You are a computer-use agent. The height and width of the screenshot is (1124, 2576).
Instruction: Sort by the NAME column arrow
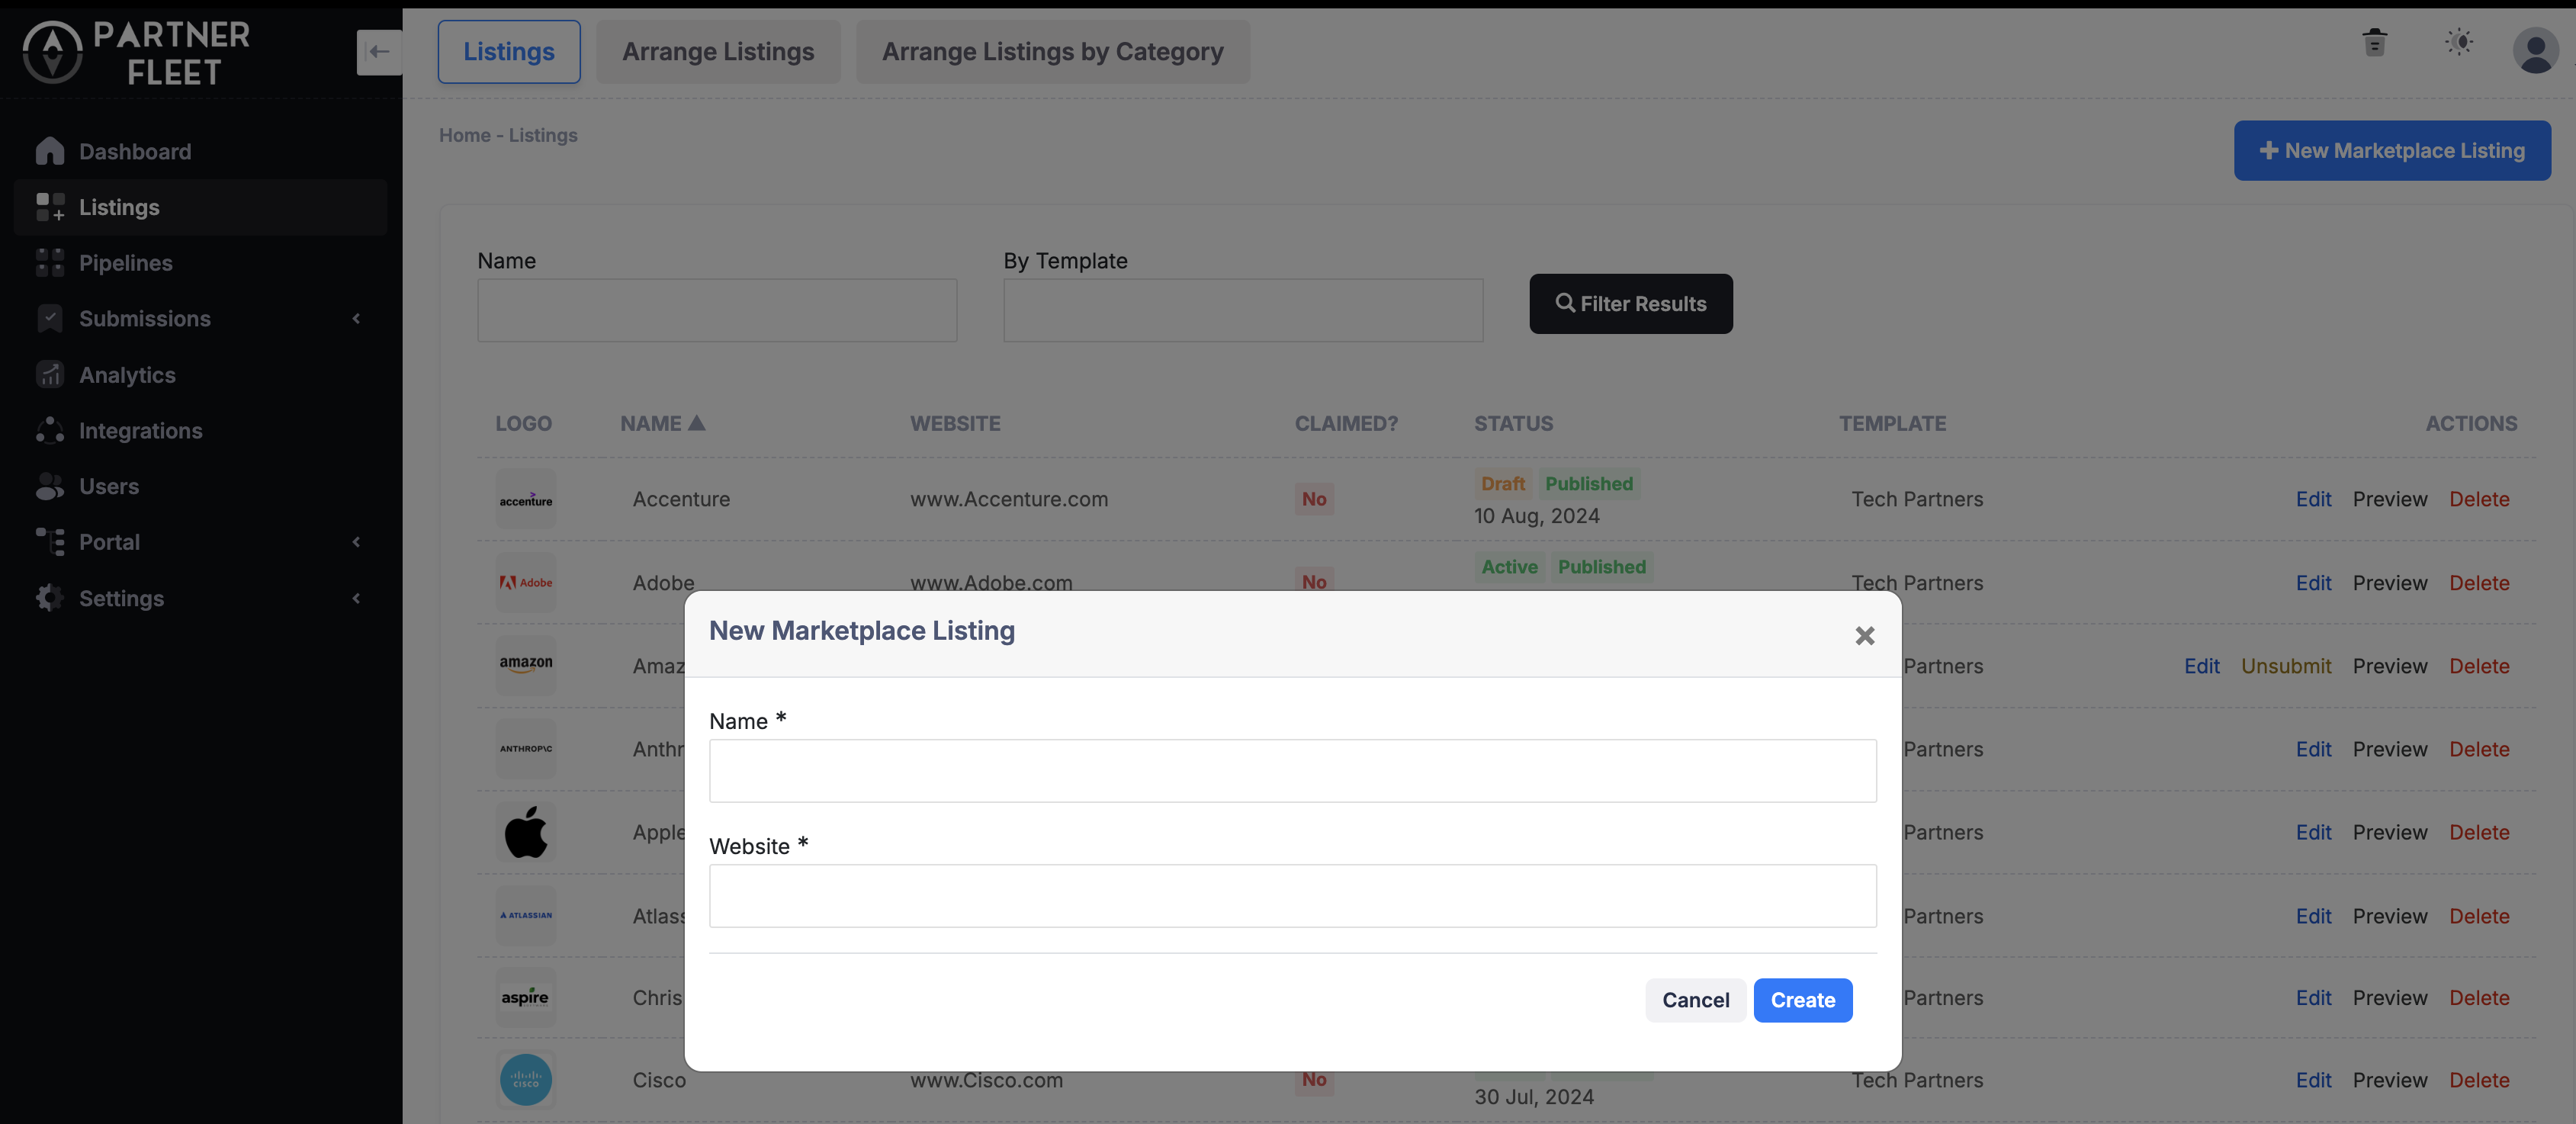[697, 423]
